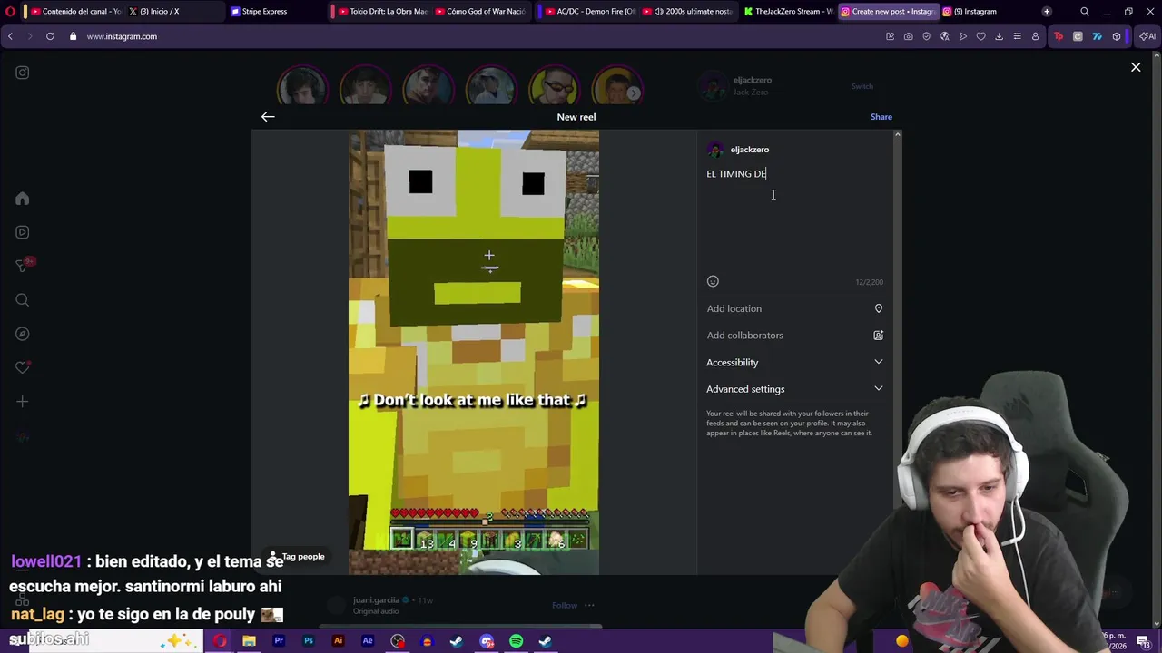The height and width of the screenshot is (653, 1162).
Task: Click the address bar www.instagram.com
Action: tap(122, 36)
